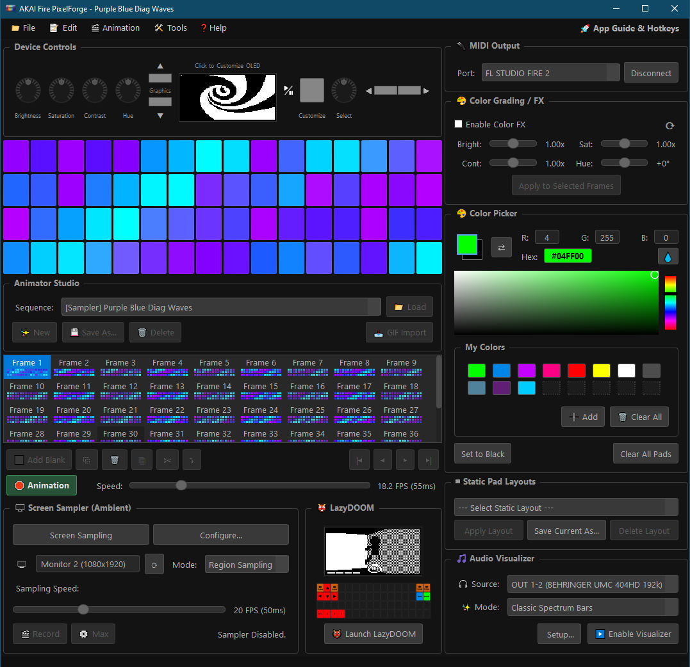Open the File menu

pos(23,28)
